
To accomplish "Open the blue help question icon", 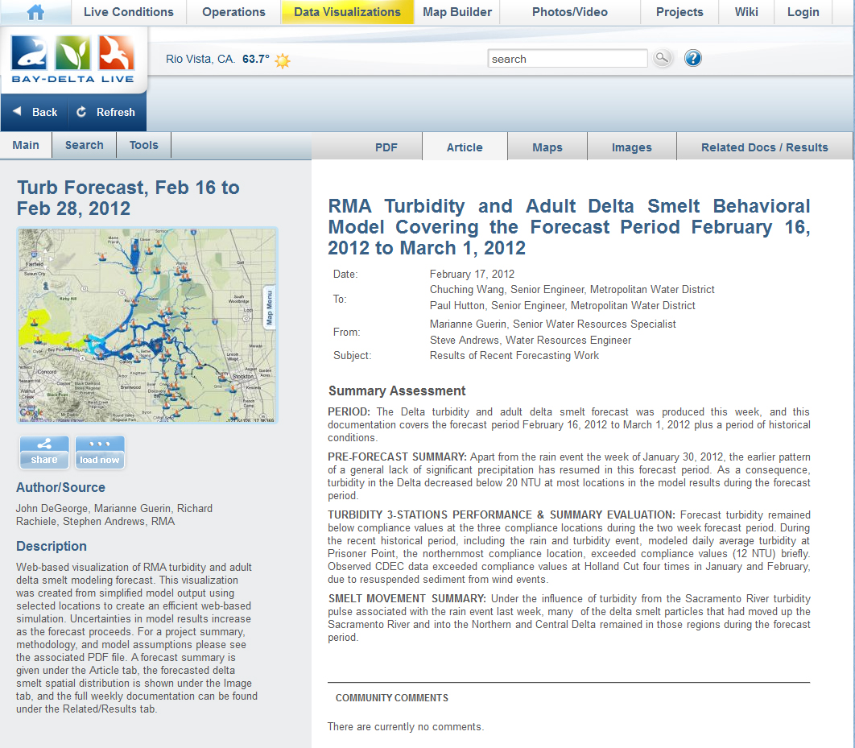I will pos(693,58).
